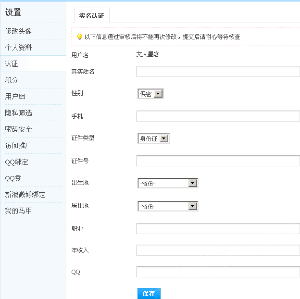Open 修改头像 in the sidebar

point(19,31)
